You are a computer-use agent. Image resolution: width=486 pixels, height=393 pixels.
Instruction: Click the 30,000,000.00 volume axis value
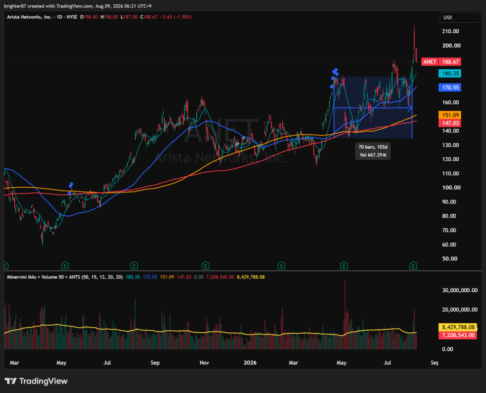pos(459,290)
